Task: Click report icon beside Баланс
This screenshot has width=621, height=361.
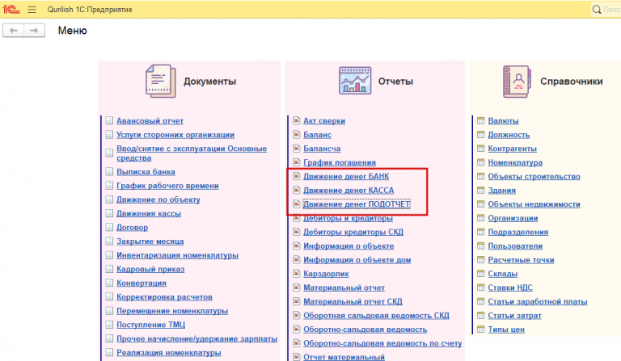Action: [x=296, y=134]
